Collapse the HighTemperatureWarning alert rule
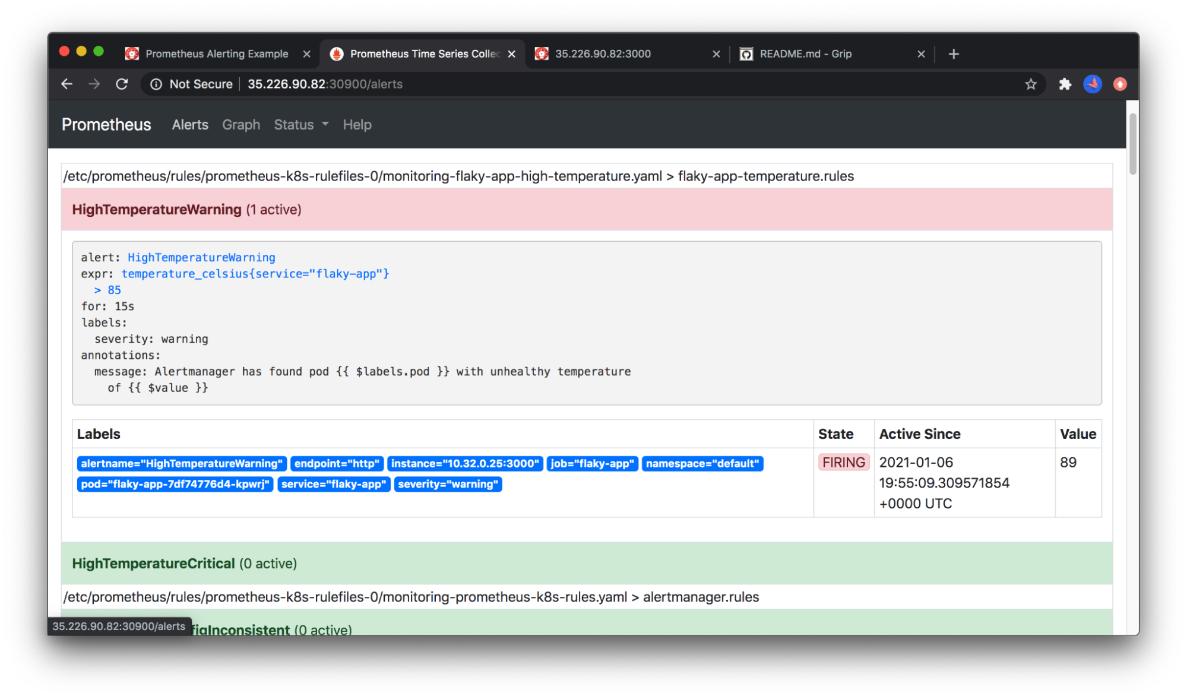The width and height of the screenshot is (1187, 699). click(x=157, y=209)
